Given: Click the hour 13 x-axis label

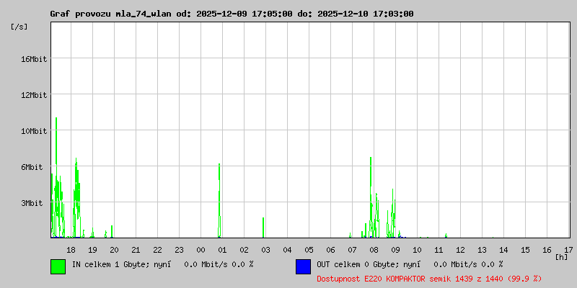Looking at the screenshot, I should point(482,250).
